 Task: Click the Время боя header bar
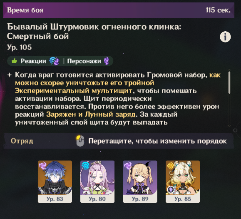click(119, 10)
